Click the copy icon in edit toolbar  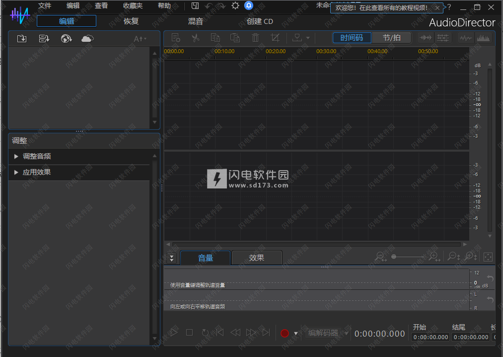click(215, 38)
